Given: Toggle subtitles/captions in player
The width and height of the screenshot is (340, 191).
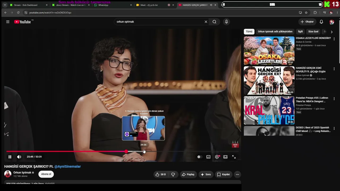Looking at the screenshot, I should click(x=209, y=157).
